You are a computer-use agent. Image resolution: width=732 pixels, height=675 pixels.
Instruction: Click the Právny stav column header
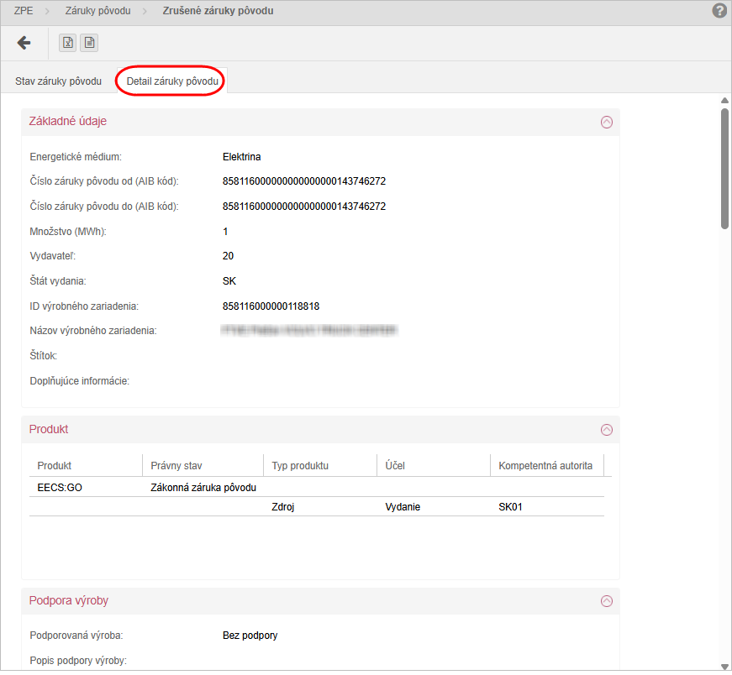click(176, 466)
